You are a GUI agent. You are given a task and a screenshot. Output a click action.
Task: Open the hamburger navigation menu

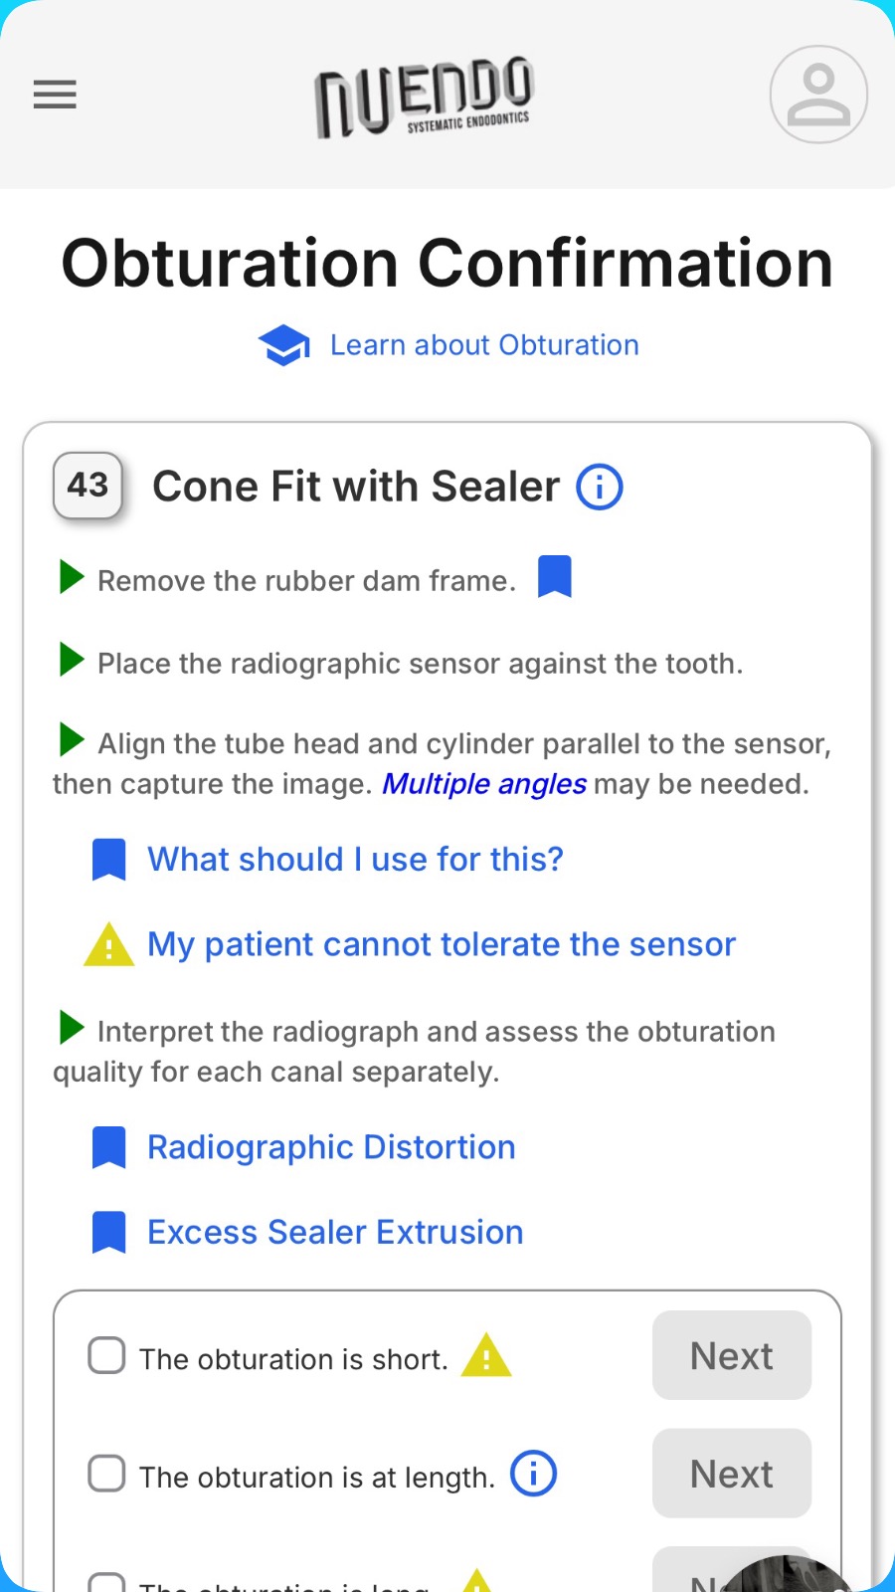(55, 95)
